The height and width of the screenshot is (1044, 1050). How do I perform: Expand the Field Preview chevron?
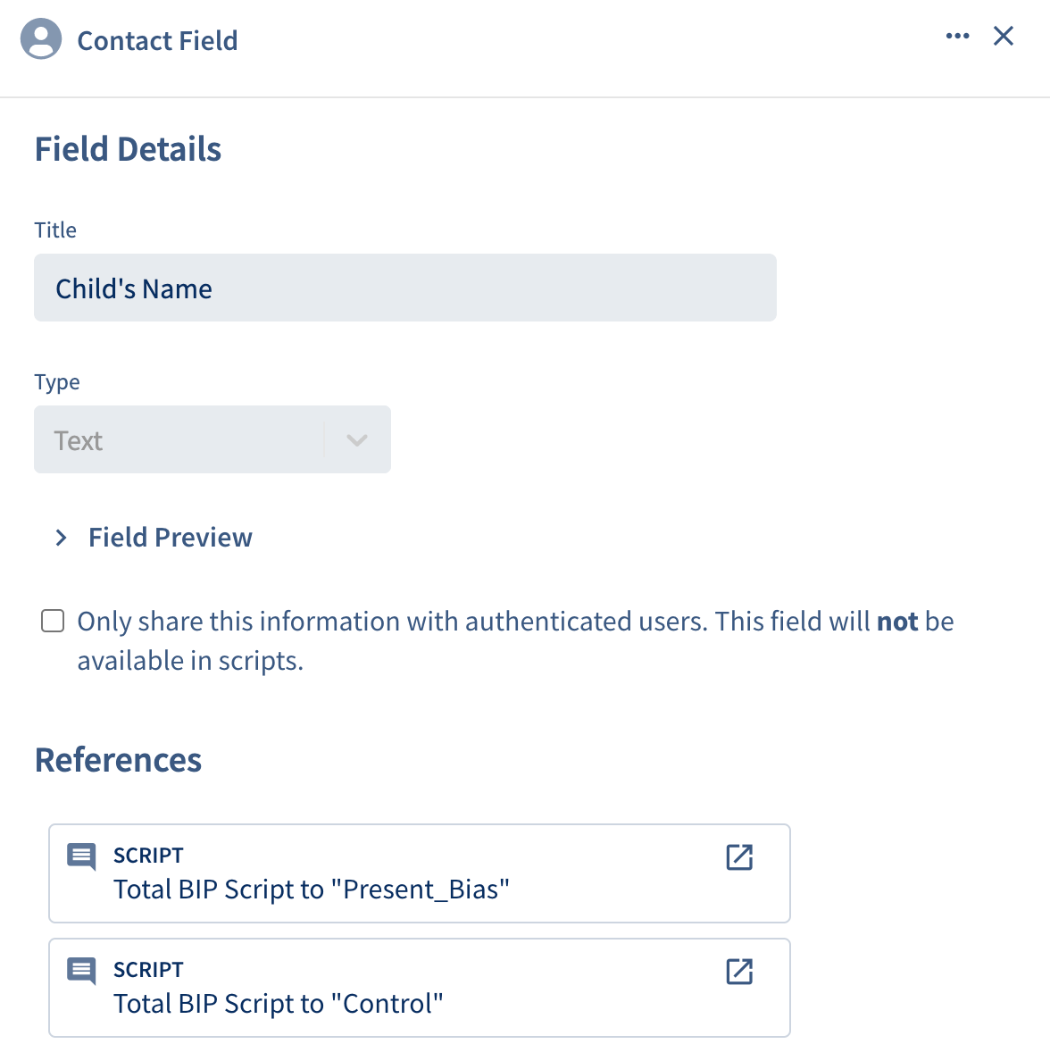click(x=61, y=537)
